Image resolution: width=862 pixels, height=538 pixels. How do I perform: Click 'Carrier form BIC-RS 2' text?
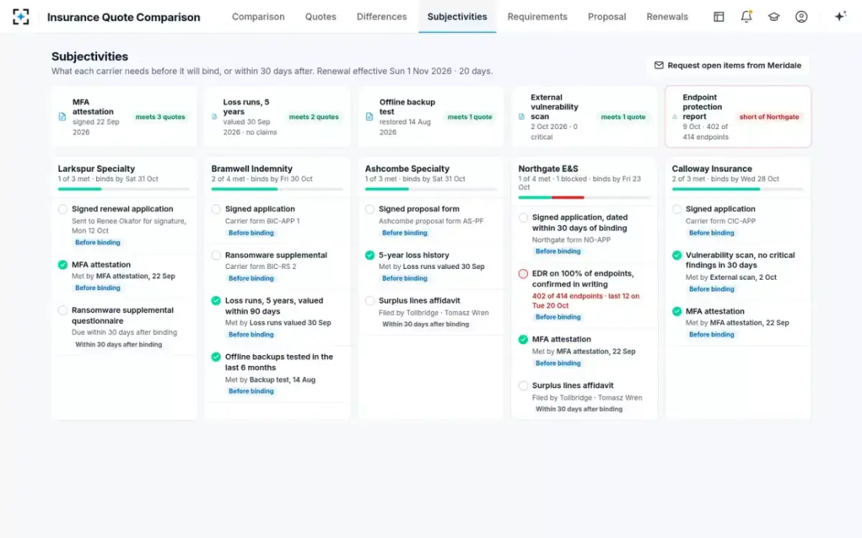261,267
